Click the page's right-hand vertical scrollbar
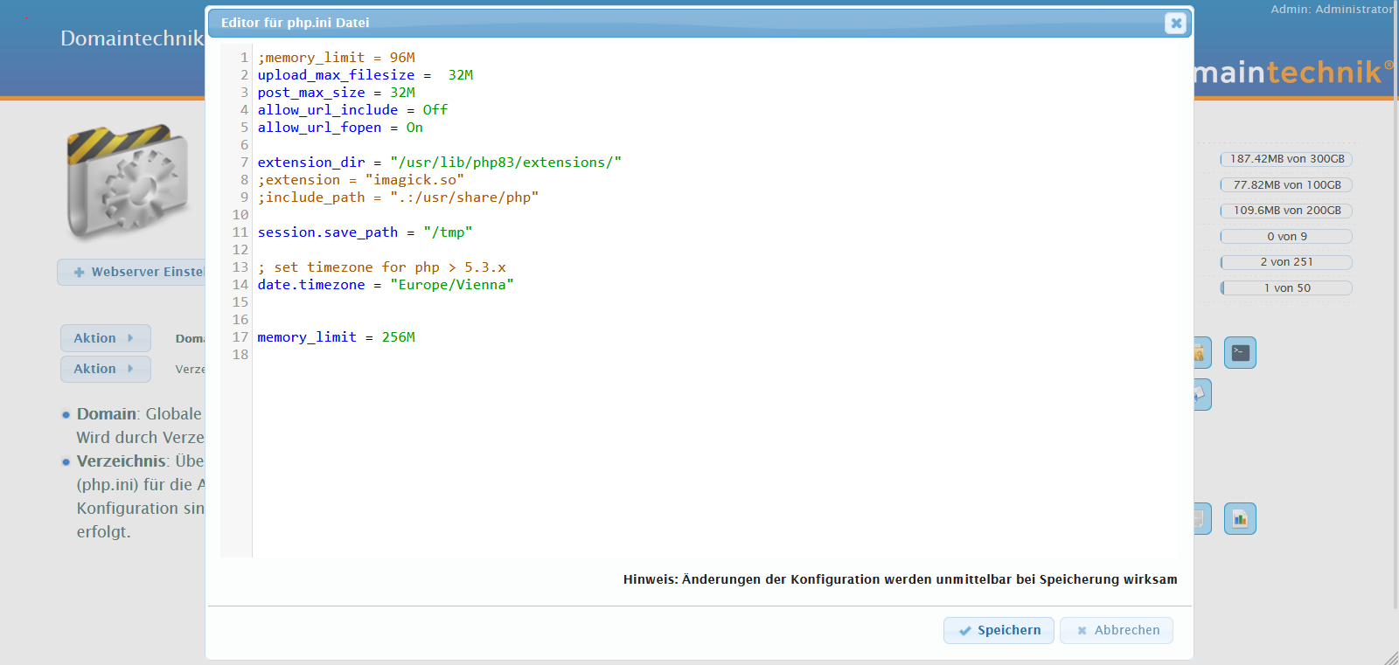1399x665 pixels. click(x=1395, y=306)
